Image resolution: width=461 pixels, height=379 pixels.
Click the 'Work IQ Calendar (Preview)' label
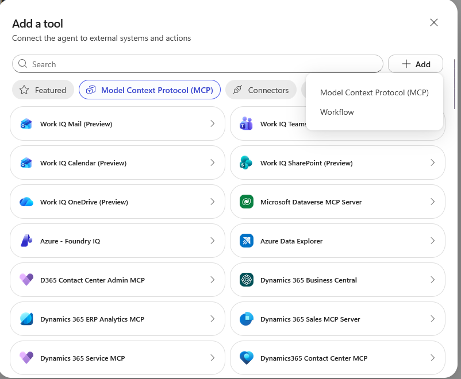coord(83,163)
